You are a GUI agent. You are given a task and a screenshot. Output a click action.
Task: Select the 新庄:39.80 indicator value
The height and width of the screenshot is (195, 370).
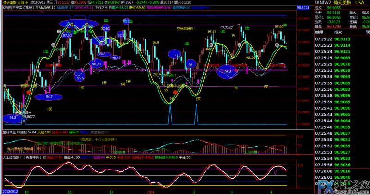137,8
